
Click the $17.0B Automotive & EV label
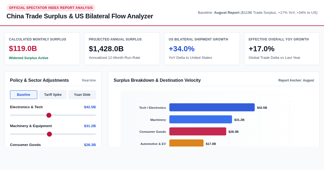click(x=211, y=144)
